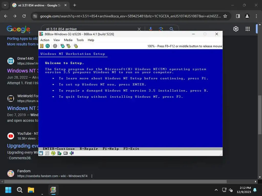262x196 pixels.
Task: Open the Fandom osesbeta wiki result
Action: [52, 176]
